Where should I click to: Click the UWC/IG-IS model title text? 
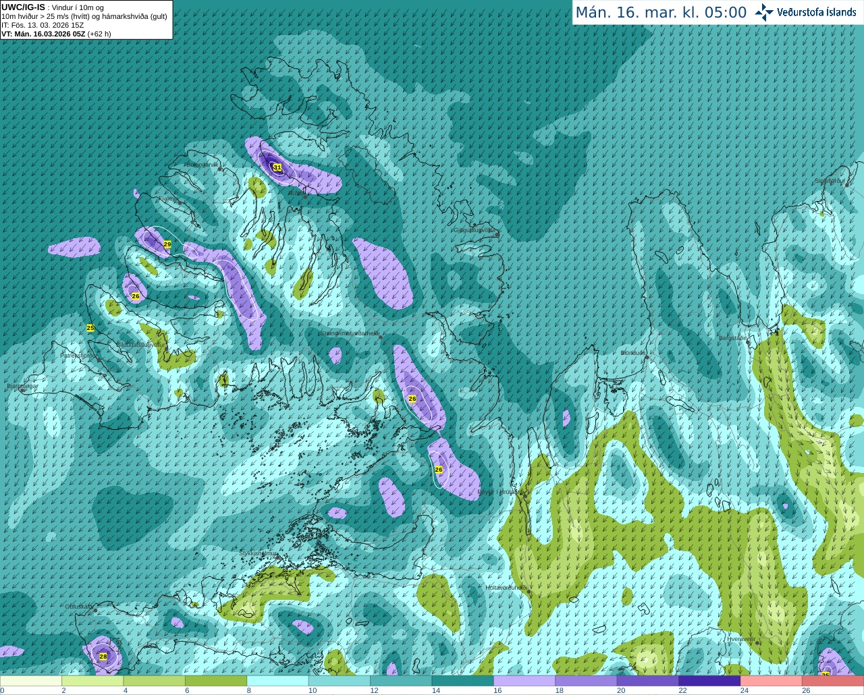pyautogui.click(x=23, y=7)
